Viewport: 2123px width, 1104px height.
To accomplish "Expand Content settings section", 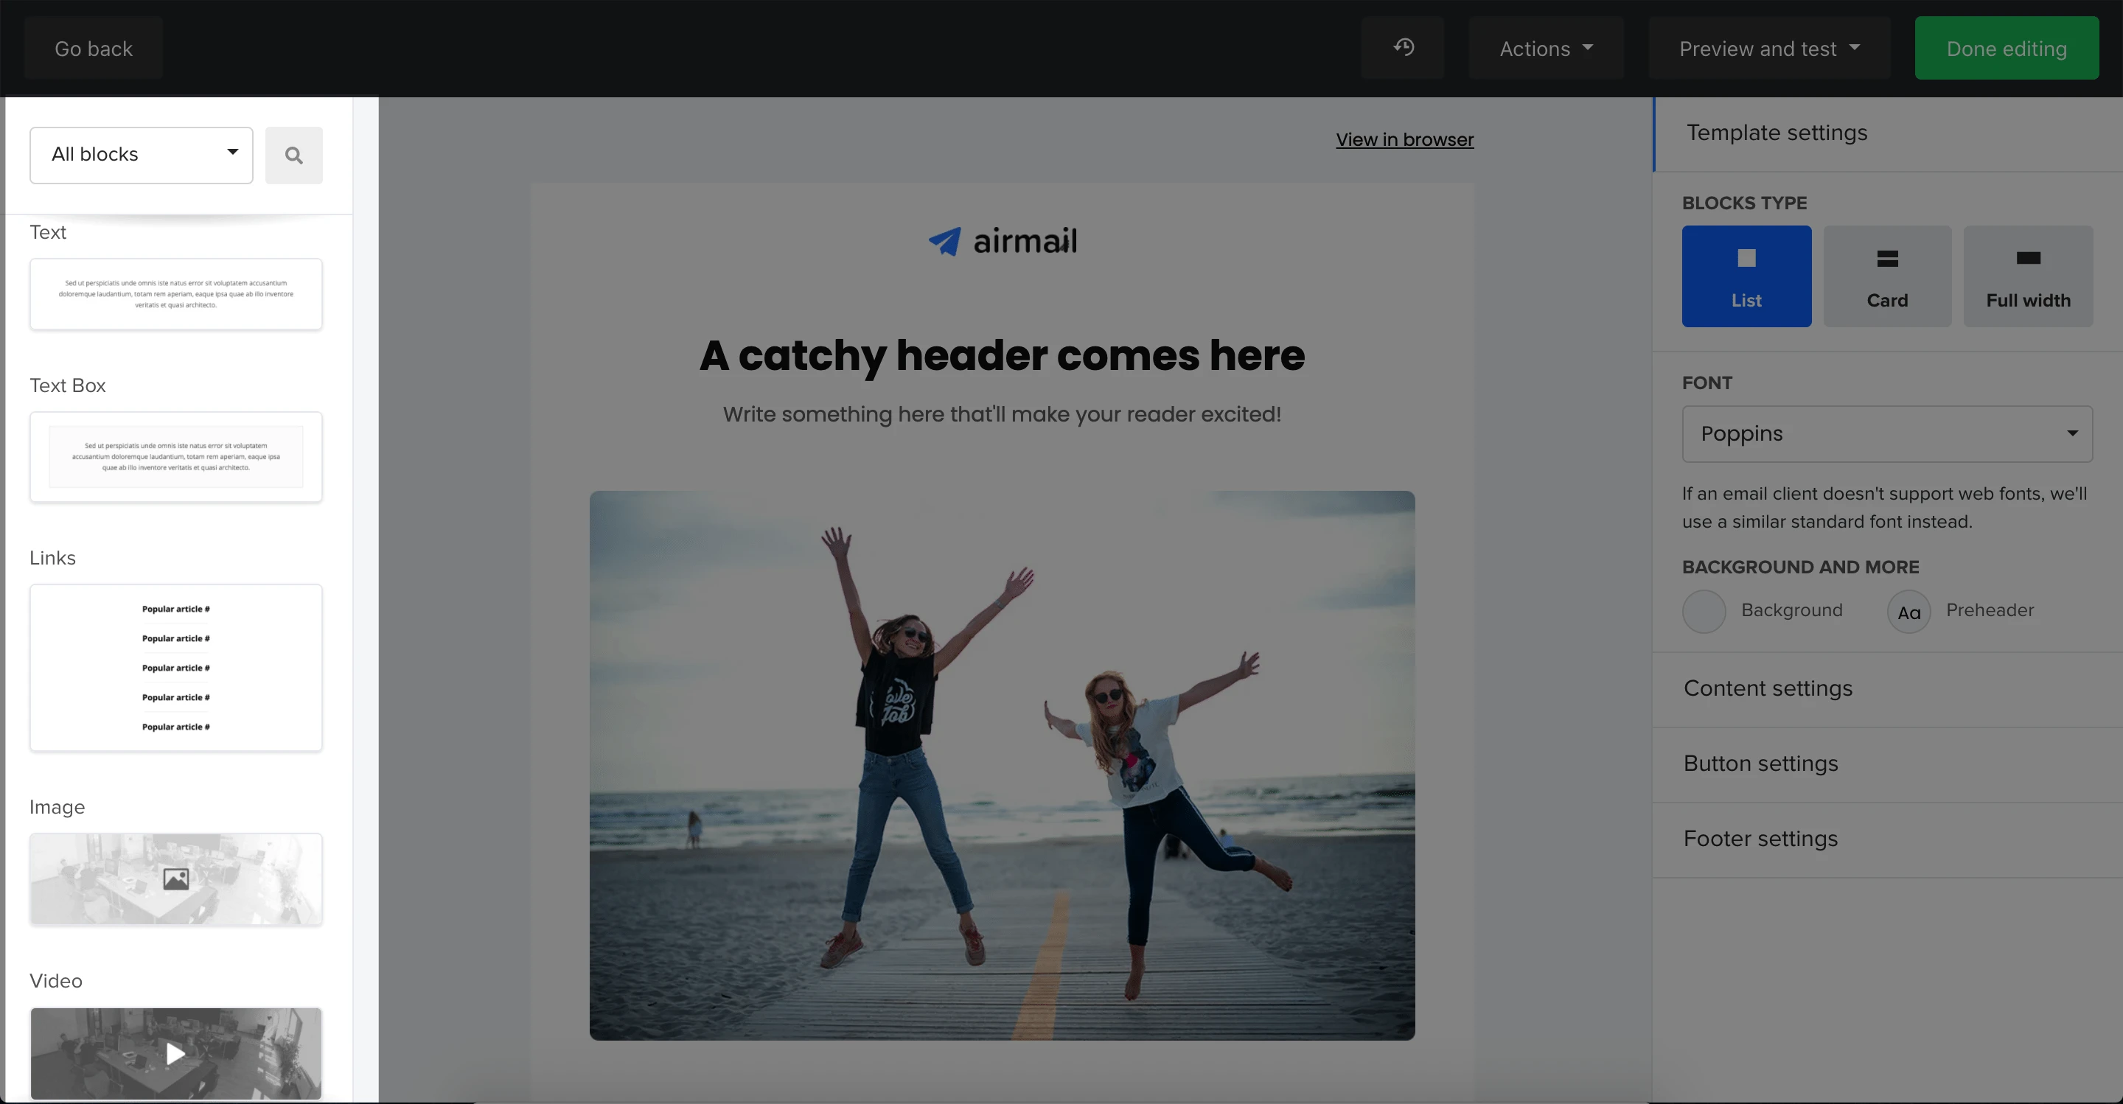I will click(x=1768, y=688).
